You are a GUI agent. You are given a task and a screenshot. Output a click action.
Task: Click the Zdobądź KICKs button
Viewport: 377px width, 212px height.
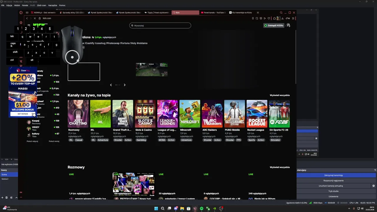(274, 26)
